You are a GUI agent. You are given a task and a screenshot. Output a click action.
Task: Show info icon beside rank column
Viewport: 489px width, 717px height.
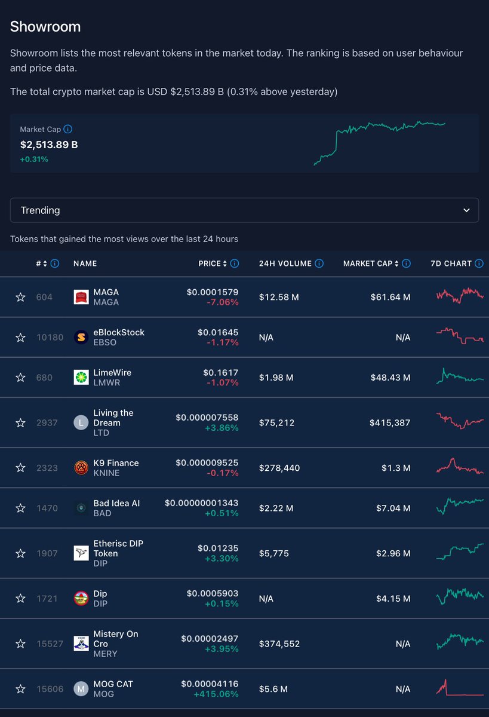pyautogui.click(x=55, y=263)
